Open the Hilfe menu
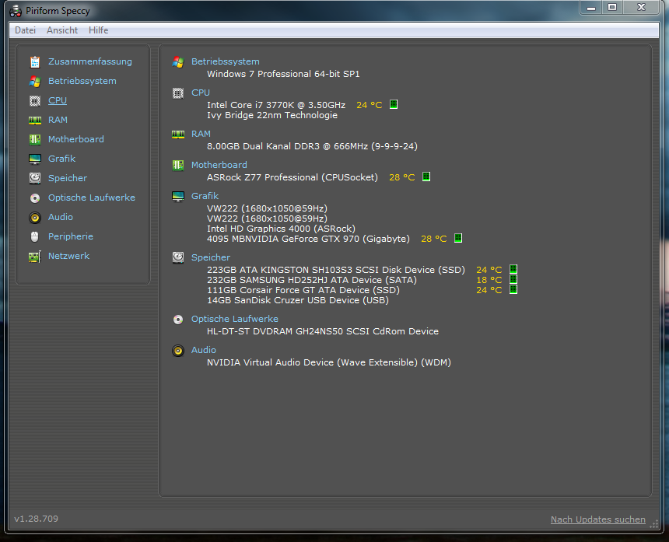This screenshot has height=542, width=669. (99, 30)
